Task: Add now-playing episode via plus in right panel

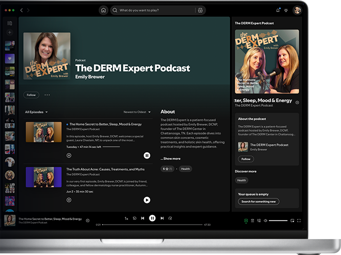Action: tap(297, 102)
